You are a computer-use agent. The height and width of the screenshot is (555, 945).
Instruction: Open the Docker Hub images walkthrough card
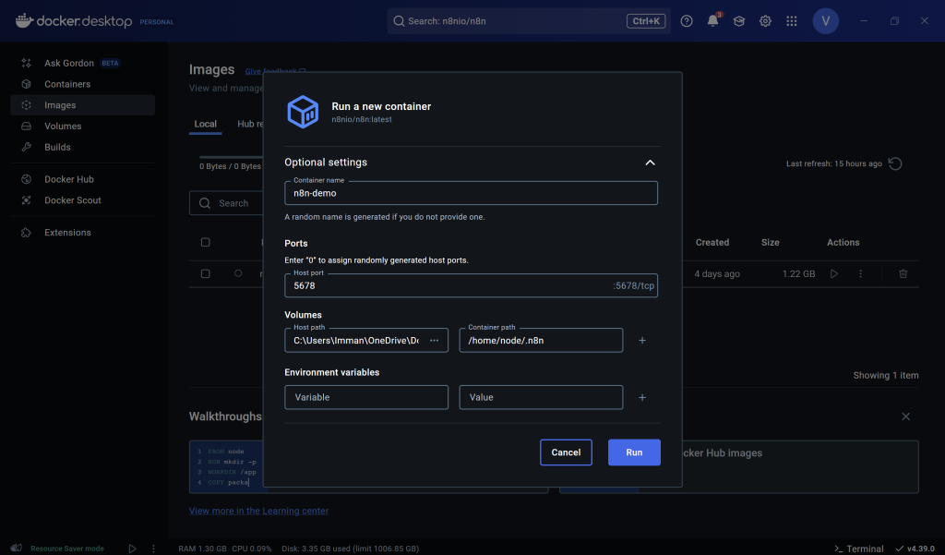(739, 467)
